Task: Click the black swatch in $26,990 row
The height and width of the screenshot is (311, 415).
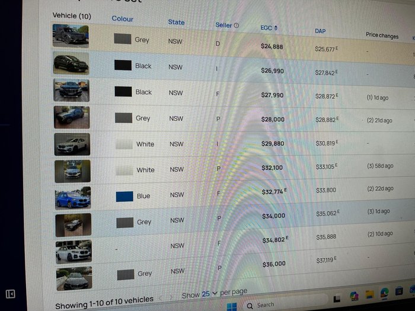Action: [x=123, y=65]
